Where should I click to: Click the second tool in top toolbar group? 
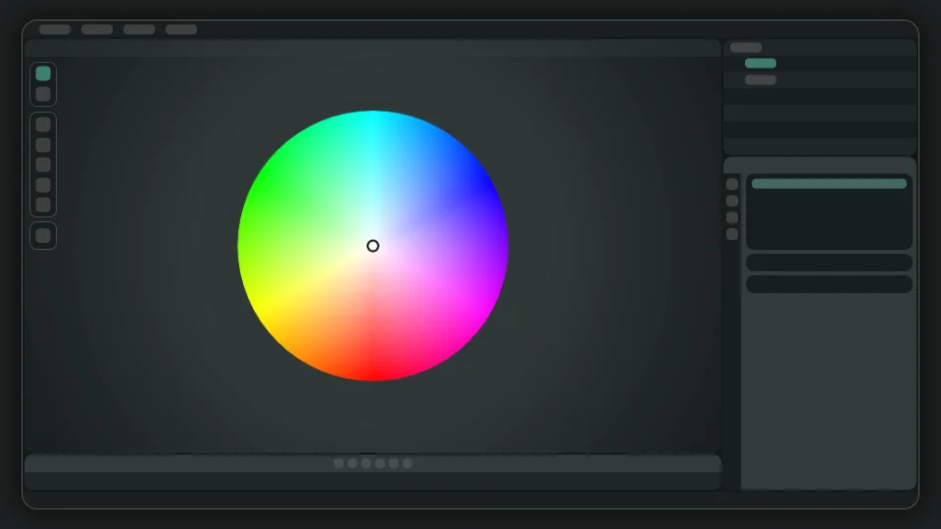click(43, 94)
